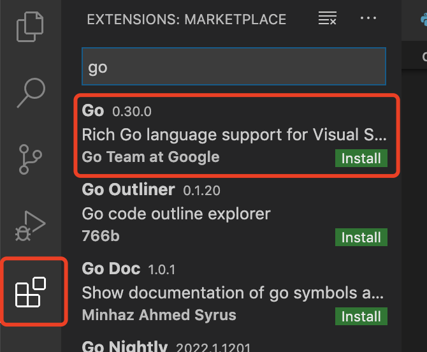The height and width of the screenshot is (352, 427).
Task: Open Source Control view in activity bar
Action: point(30,159)
